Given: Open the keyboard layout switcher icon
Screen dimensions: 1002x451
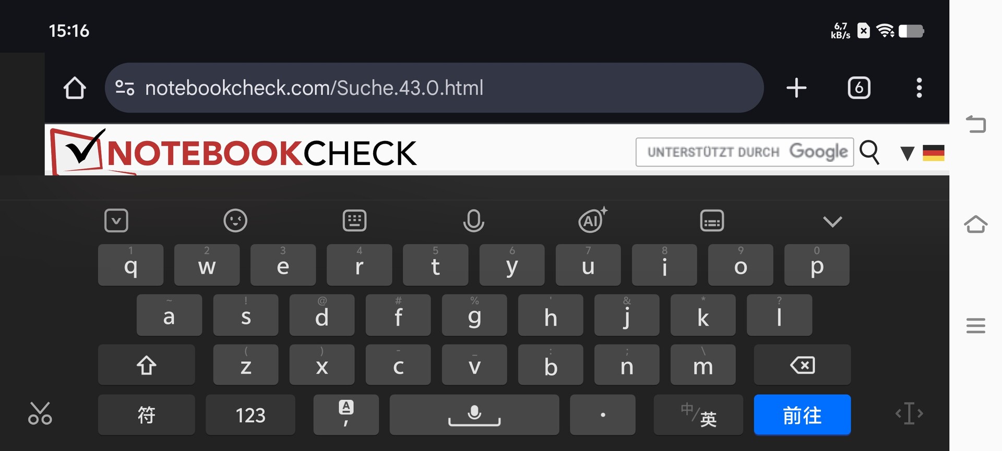Looking at the screenshot, I should coord(354,221).
